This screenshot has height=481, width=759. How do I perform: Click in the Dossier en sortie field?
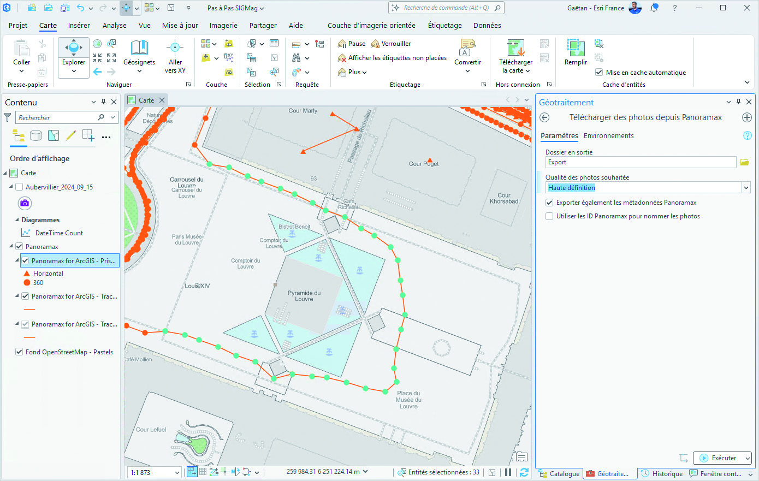tap(641, 162)
